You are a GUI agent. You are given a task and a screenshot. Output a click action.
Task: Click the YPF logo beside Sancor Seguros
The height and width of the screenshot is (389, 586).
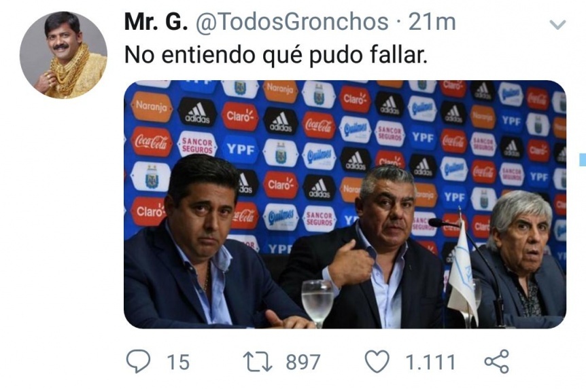240,149
